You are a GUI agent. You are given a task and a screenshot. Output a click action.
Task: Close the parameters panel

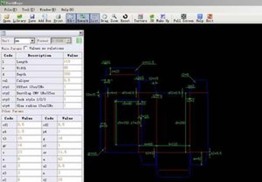point(81,33)
